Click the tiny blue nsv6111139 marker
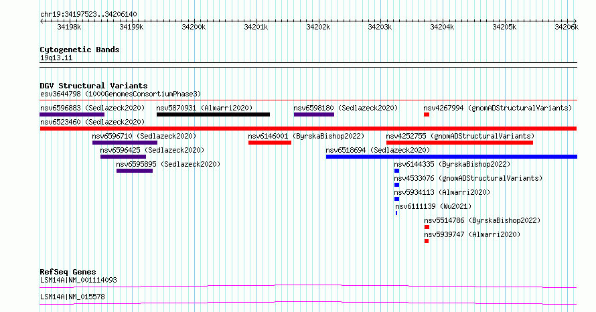The width and height of the screenshot is (596, 312). tap(396, 213)
